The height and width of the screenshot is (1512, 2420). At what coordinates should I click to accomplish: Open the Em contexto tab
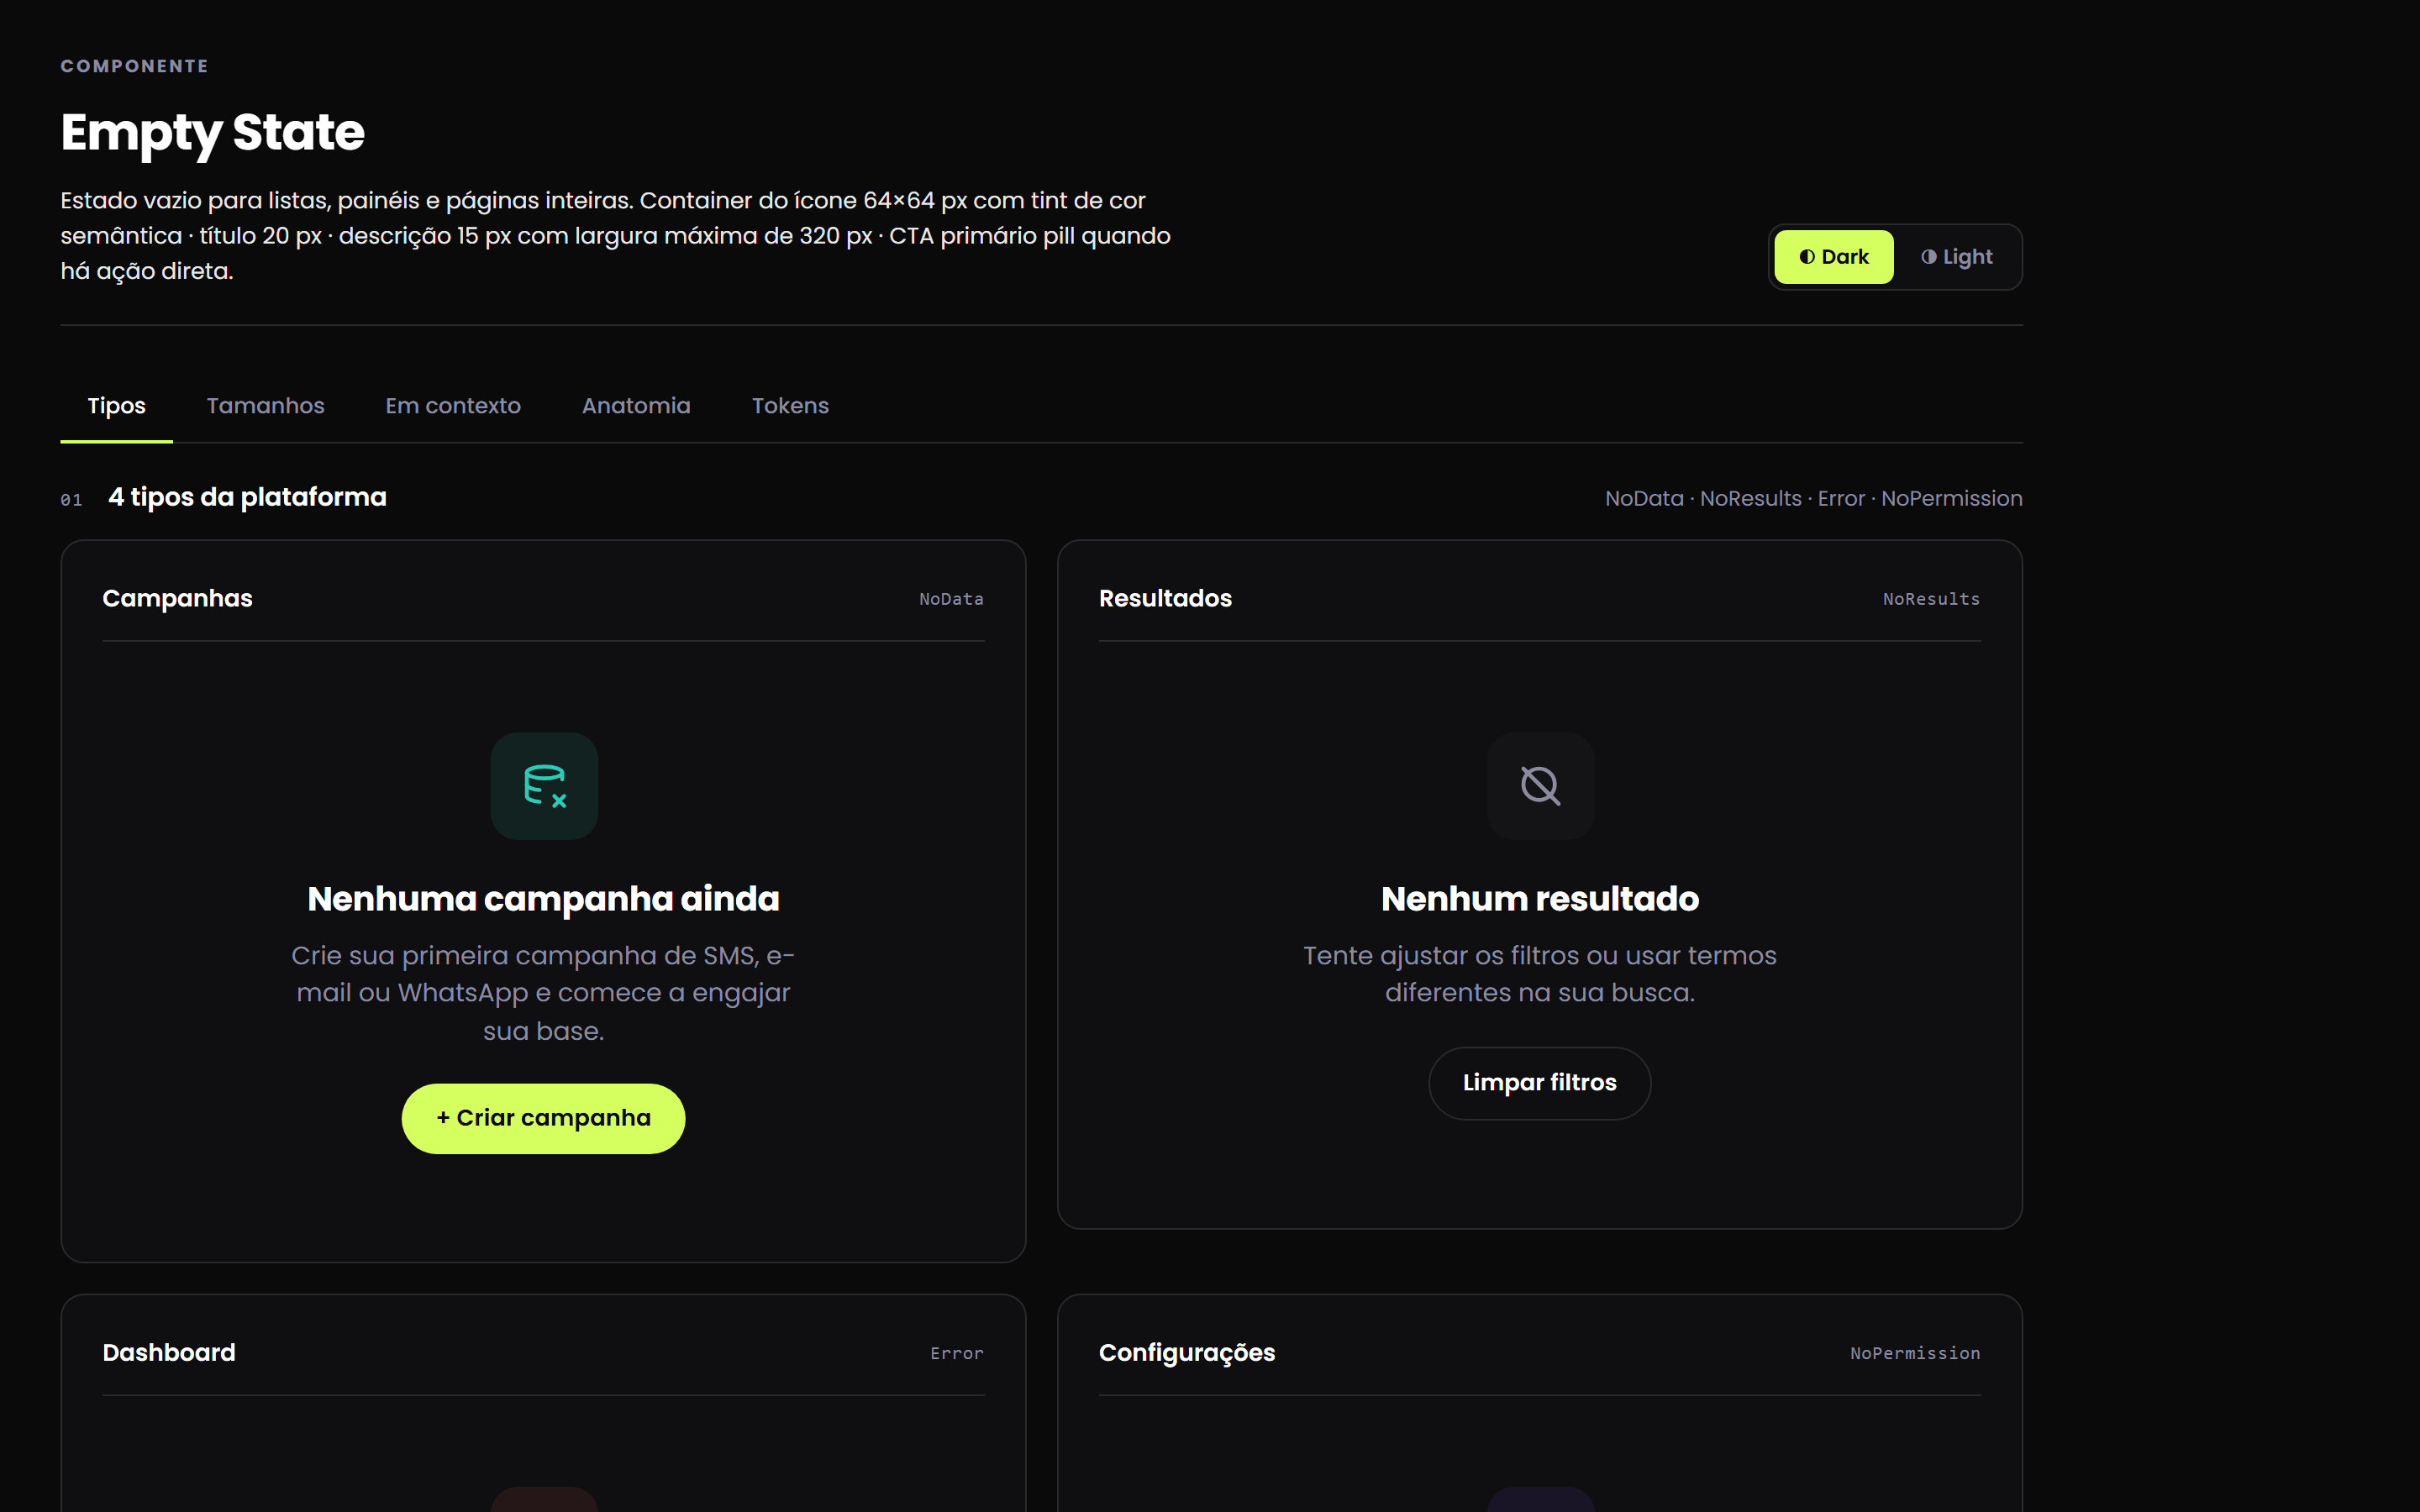tap(453, 406)
